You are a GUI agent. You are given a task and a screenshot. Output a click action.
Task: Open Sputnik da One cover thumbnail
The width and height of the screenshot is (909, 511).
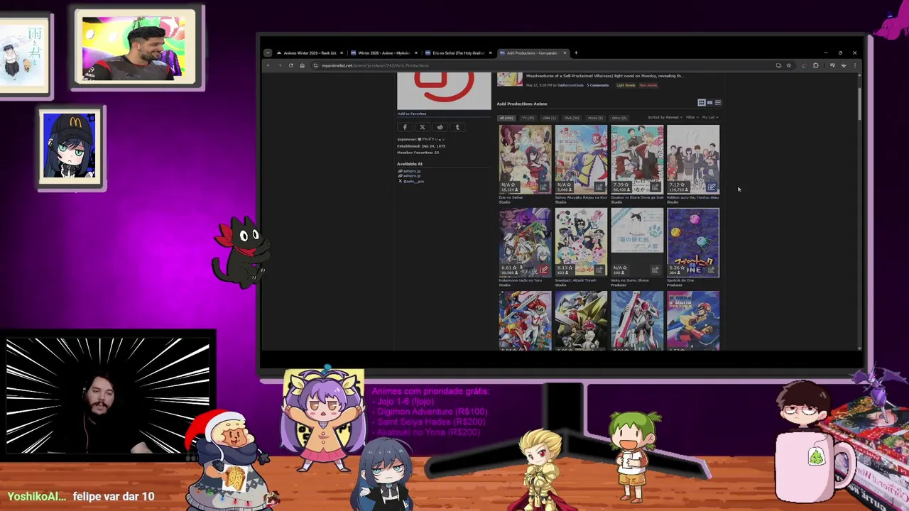(x=693, y=243)
